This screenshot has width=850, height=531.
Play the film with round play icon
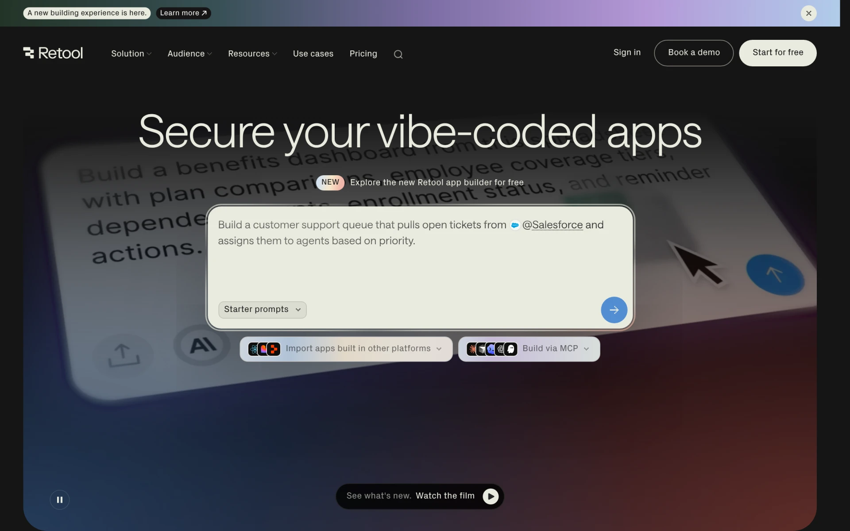(x=490, y=496)
